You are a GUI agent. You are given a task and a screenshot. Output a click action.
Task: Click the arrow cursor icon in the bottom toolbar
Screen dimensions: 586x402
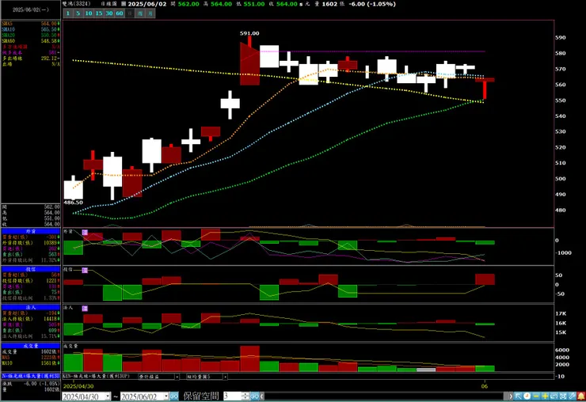coord(518,396)
